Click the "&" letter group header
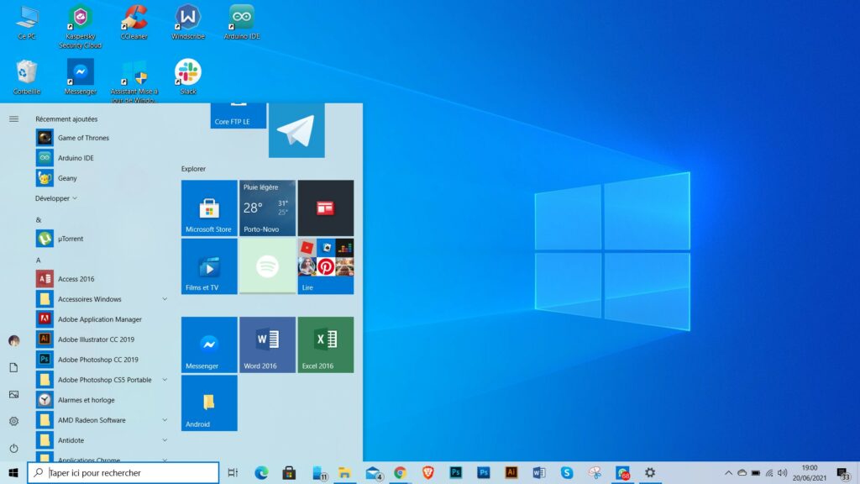Screen dimensions: 860x484 [x=39, y=220]
